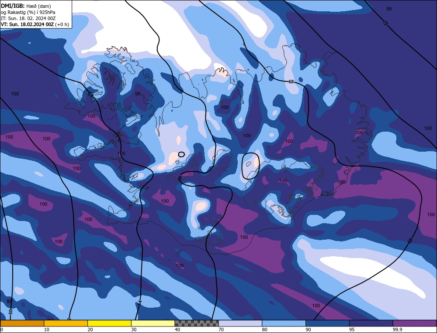The width and height of the screenshot is (437, 333).
Task: Click the medium blue 90–95 legend swatch
Action: click(327, 323)
